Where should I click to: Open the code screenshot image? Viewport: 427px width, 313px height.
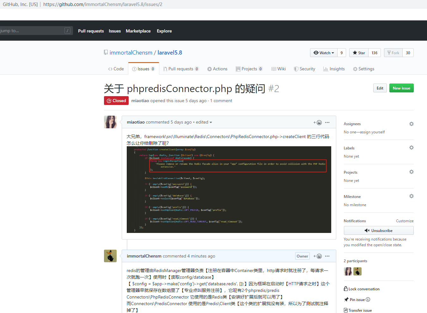point(229,189)
